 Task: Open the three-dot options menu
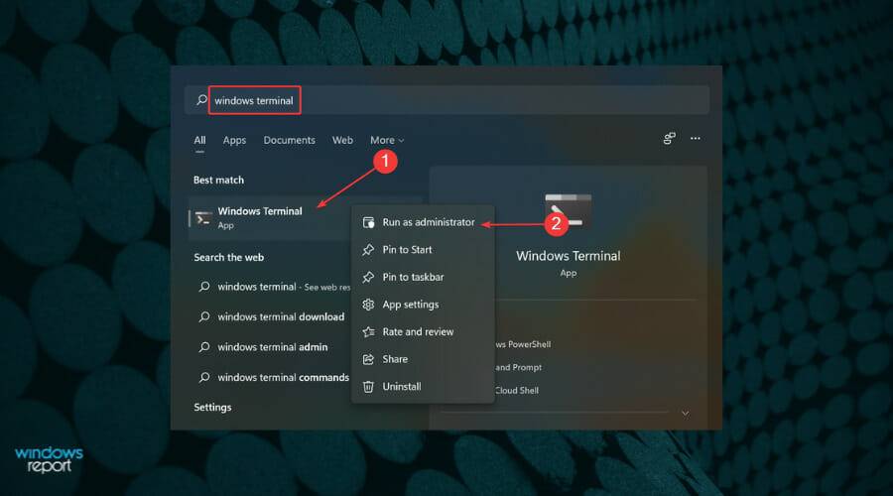point(695,138)
